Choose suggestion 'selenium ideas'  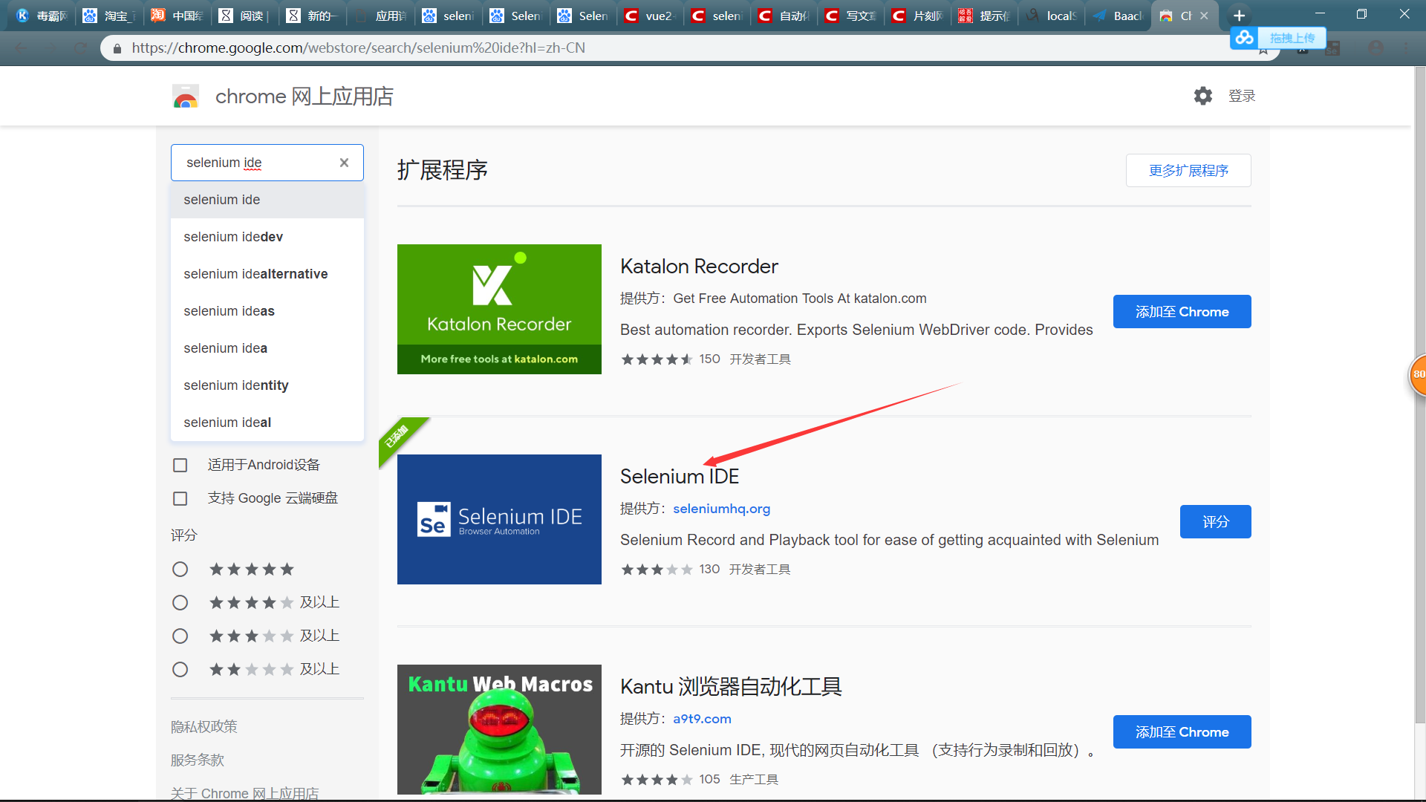[x=267, y=311]
